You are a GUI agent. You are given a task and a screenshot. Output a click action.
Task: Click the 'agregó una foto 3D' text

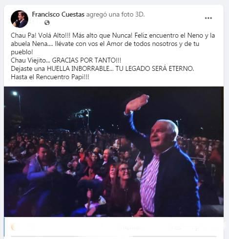pos(115,14)
